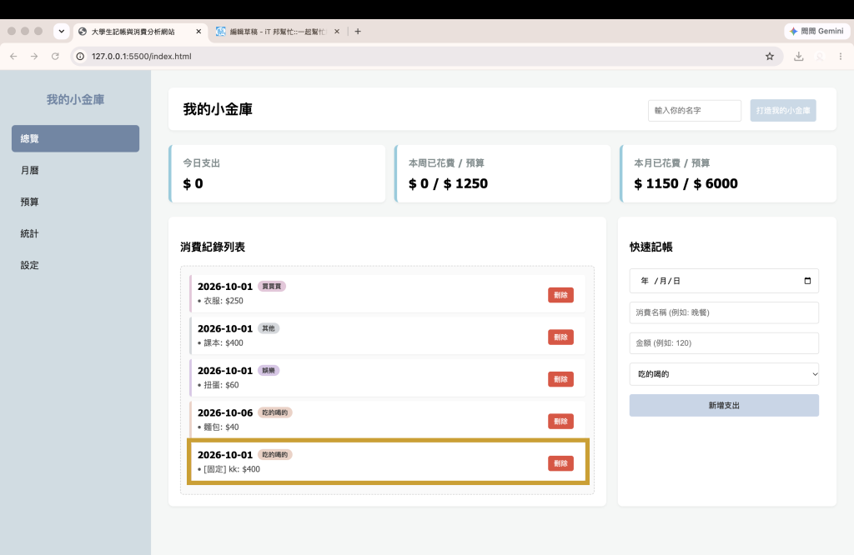
Task: Open the browser profile icon
Action: [x=820, y=56]
